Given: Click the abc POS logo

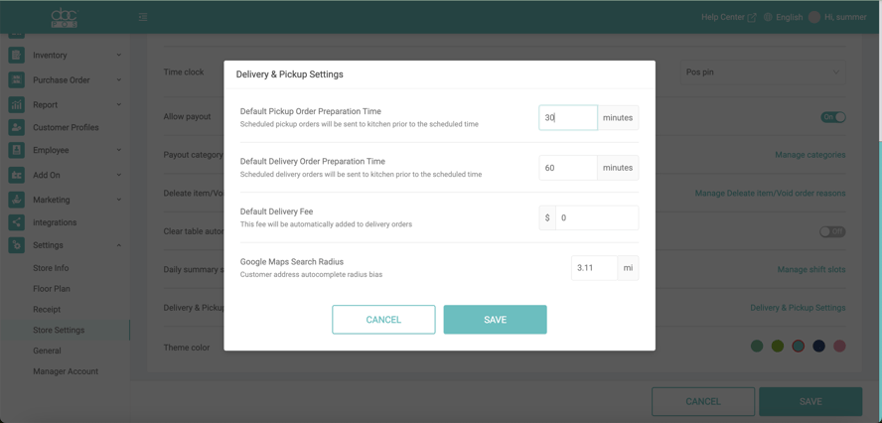Looking at the screenshot, I should pos(65,18).
